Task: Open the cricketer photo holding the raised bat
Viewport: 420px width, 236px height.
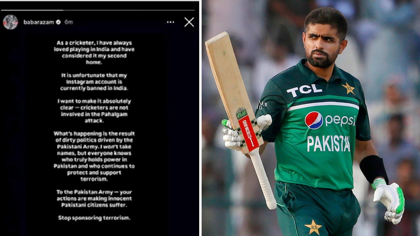Action: tap(311, 118)
